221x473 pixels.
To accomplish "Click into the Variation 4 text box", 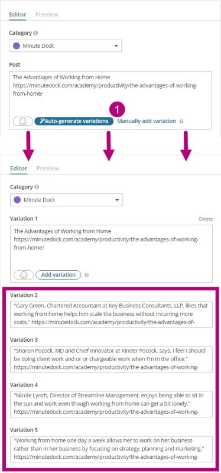I will [111, 404].
